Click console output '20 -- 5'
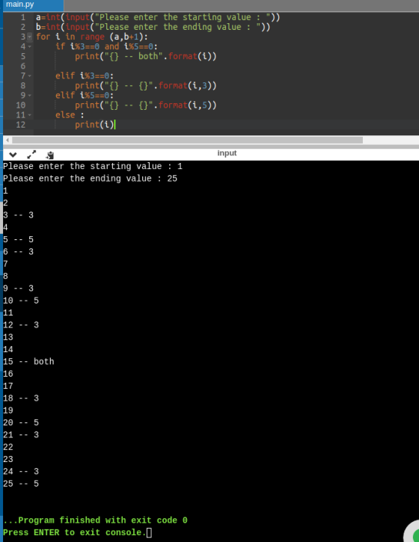 [x=21, y=422]
